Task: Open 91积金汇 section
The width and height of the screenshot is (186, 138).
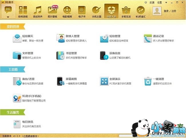Action: pos(141,12)
